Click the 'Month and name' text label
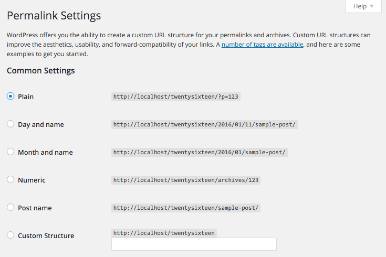Screen dimensions: 386x257 pyautogui.click(x=45, y=152)
